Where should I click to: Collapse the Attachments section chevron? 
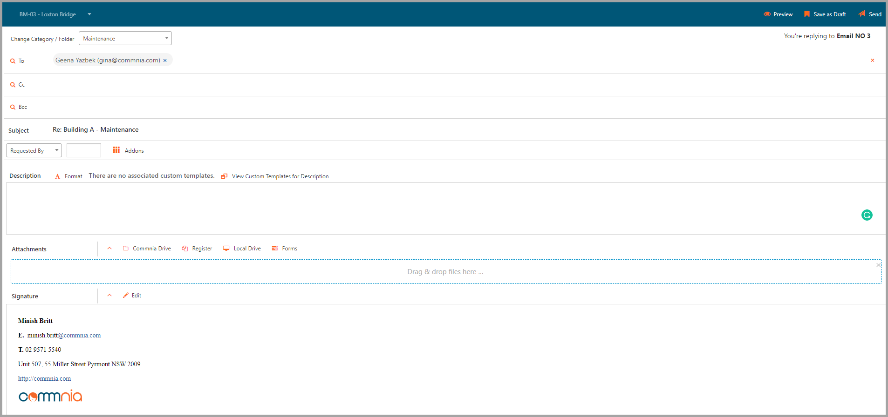pyautogui.click(x=109, y=249)
